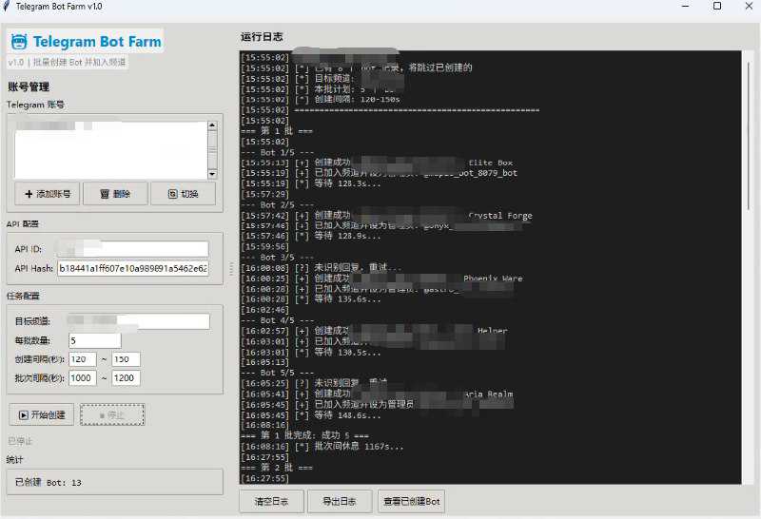Click the API 配置 section label
This screenshot has width=761, height=519.
pyautogui.click(x=23, y=224)
